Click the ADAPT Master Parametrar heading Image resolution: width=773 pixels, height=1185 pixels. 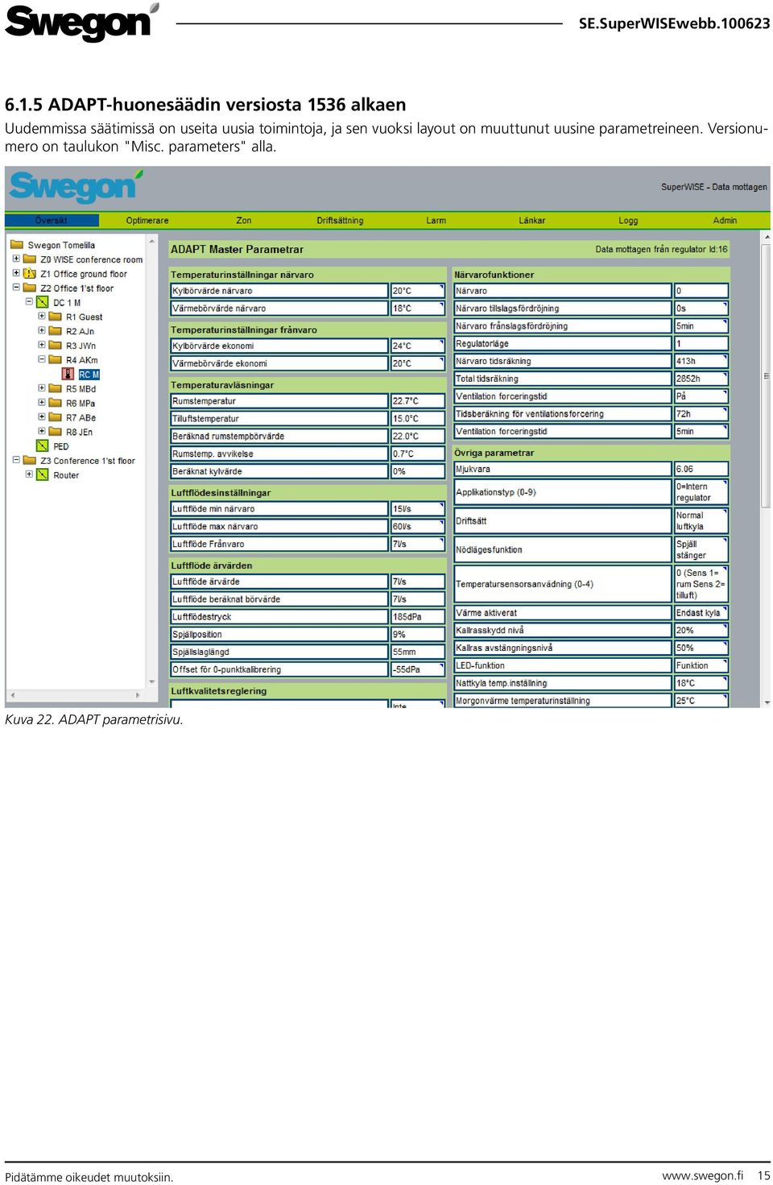[x=237, y=250]
